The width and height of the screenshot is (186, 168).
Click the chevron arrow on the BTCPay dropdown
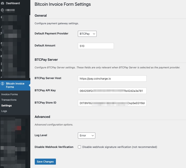(x=94, y=34)
